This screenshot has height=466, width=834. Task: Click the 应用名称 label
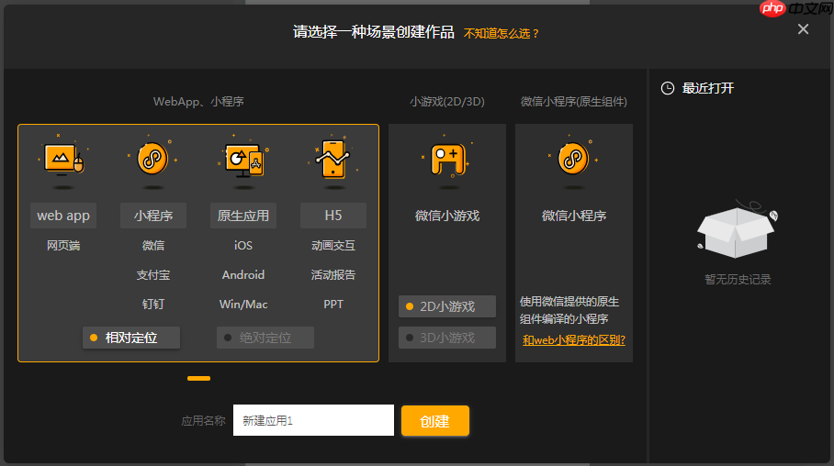203,421
